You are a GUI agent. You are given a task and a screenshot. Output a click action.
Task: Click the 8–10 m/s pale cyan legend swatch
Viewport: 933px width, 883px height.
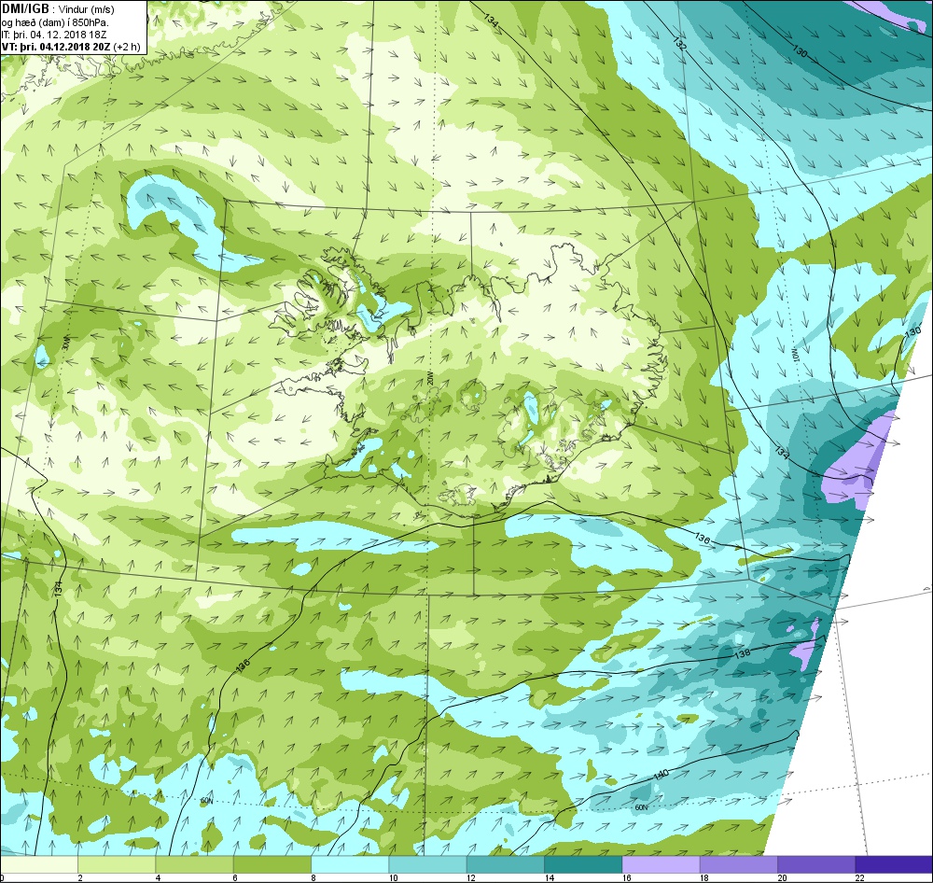(350, 864)
